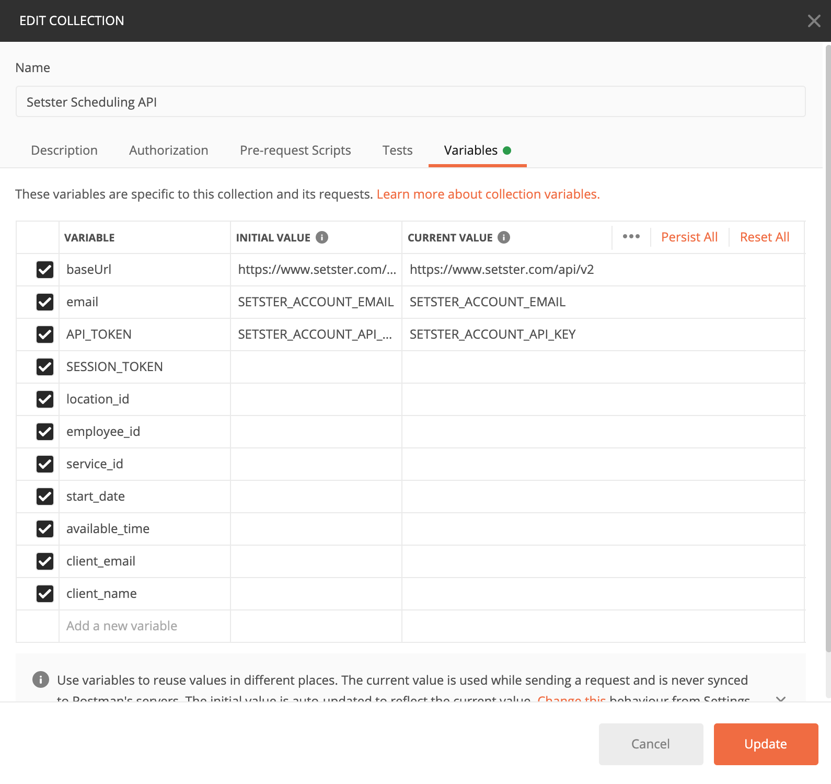The width and height of the screenshot is (831, 784).
Task: Click the info icon beside Initial Value
Action: (x=322, y=237)
